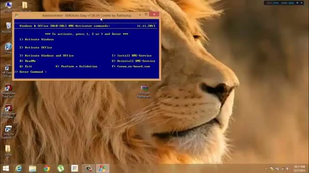This screenshot has height=173, width=309.
Task: Click the CPU usage reading in the widget
Action: click(x=272, y=3)
